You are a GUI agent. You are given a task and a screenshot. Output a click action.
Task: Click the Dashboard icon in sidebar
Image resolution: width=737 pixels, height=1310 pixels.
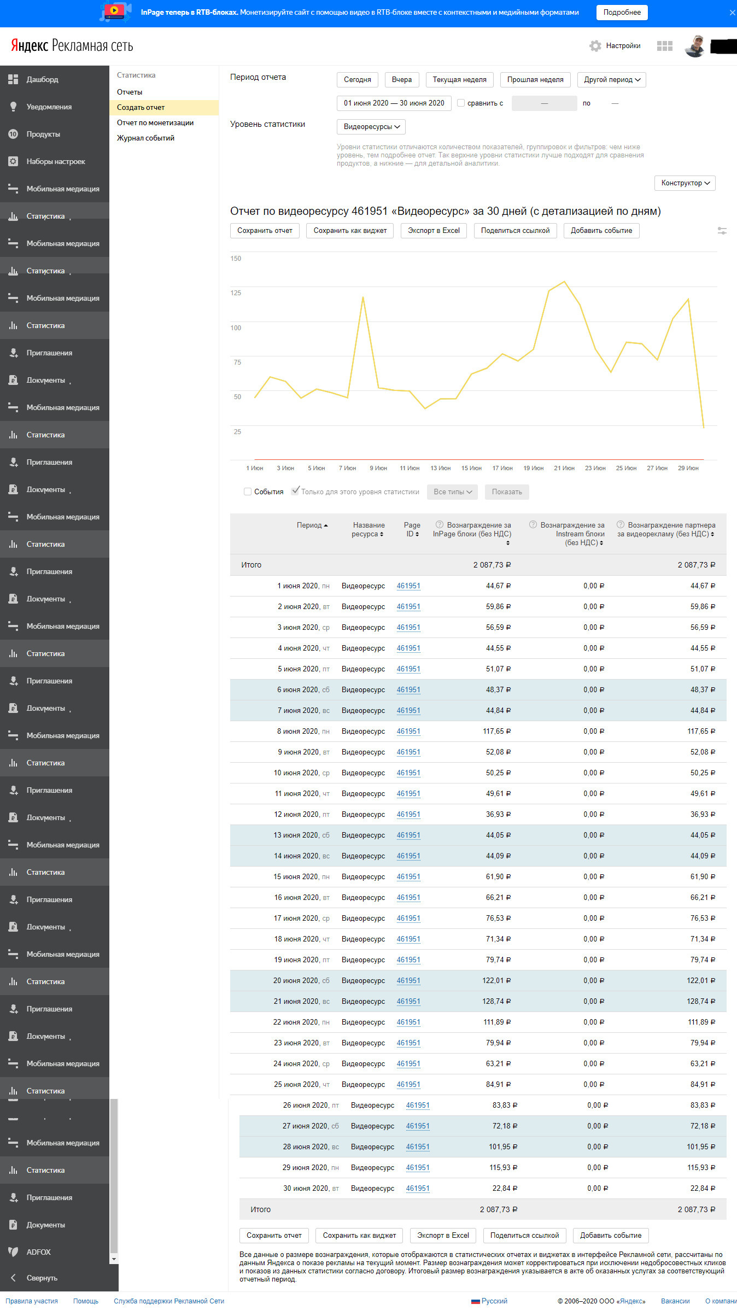pyautogui.click(x=13, y=79)
